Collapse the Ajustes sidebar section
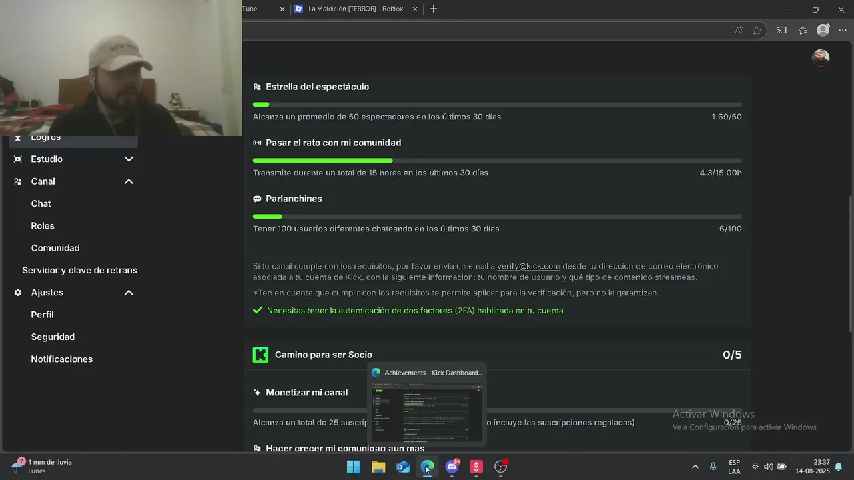The width and height of the screenshot is (854, 480). point(129,293)
